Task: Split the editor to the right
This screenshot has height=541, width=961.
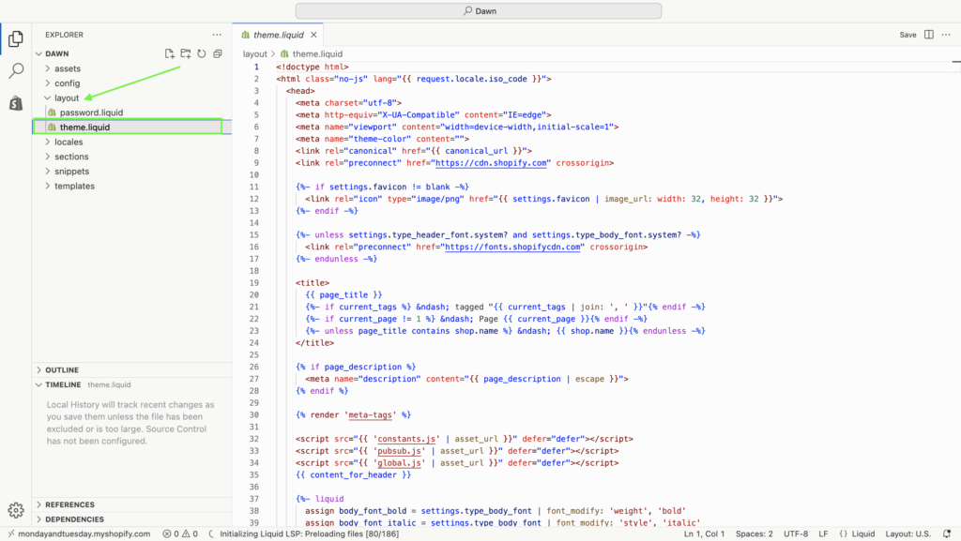Action: 929,35
